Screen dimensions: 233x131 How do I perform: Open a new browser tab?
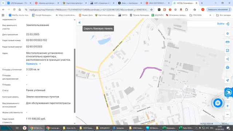click(202, 3)
